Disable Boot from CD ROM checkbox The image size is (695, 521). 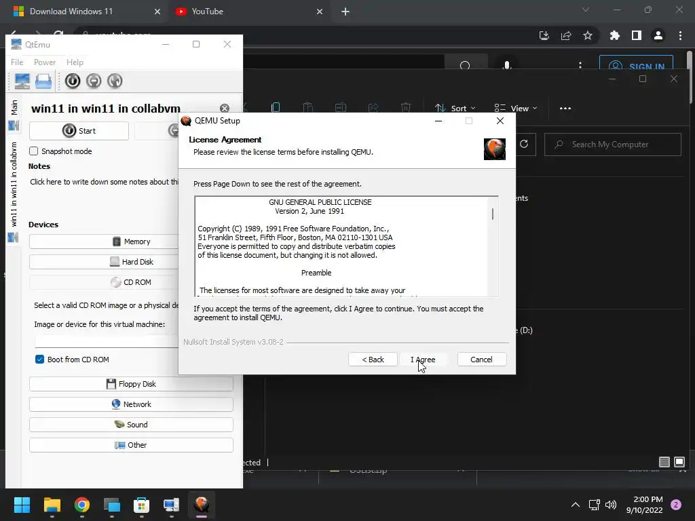(x=39, y=360)
